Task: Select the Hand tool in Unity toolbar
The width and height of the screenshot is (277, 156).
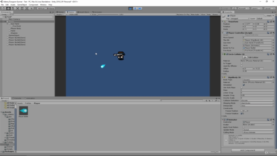Action: tap(3, 8)
